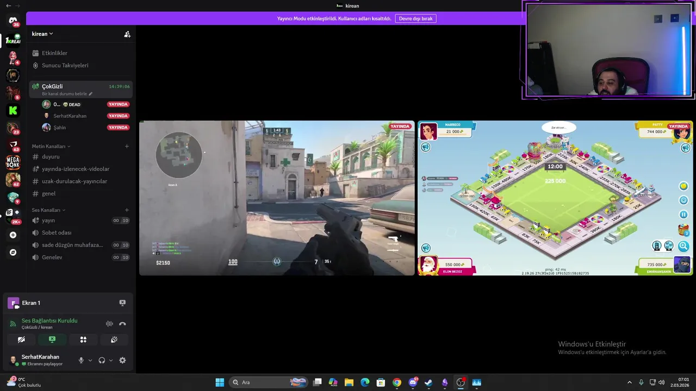Open Şahin user in the voice channel
Viewport: 696px width, 391px height.
point(86,128)
